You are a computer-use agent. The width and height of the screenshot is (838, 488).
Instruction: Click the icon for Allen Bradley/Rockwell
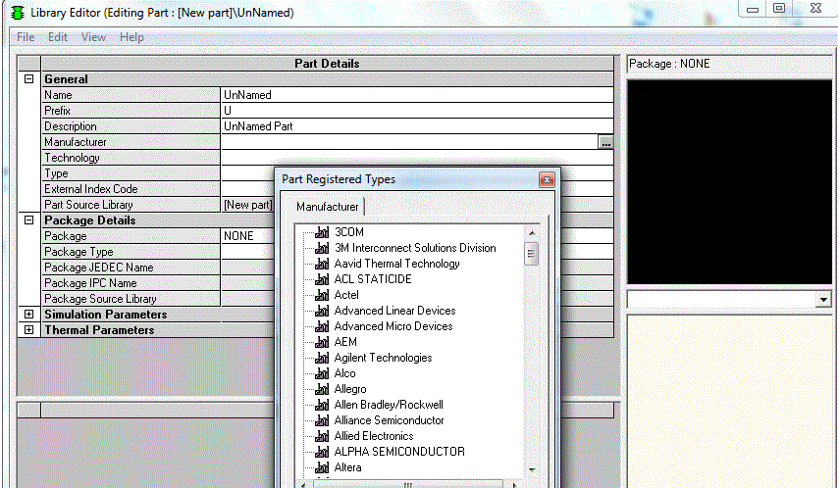322,405
